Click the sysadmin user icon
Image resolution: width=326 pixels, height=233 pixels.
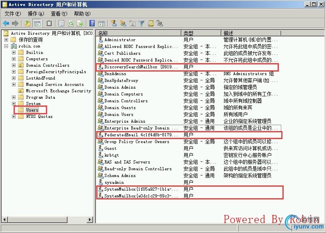coord(101,182)
